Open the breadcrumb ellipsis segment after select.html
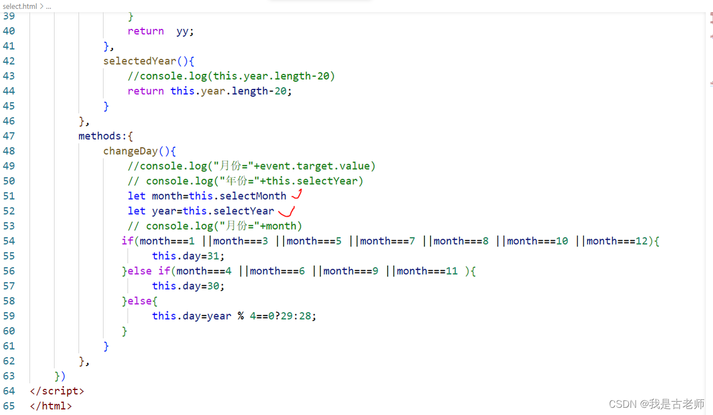713x415 pixels. (x=48, y=6)
